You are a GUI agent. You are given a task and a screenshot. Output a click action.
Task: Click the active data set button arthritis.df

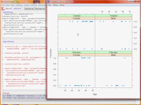click(x=17, y=8)
